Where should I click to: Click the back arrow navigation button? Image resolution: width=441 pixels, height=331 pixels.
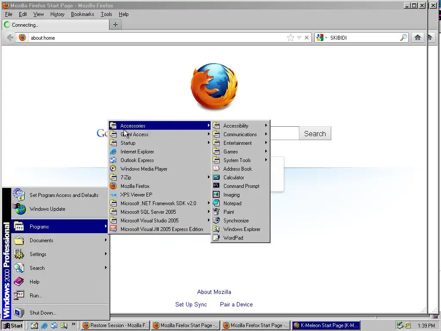pos(10,37)
